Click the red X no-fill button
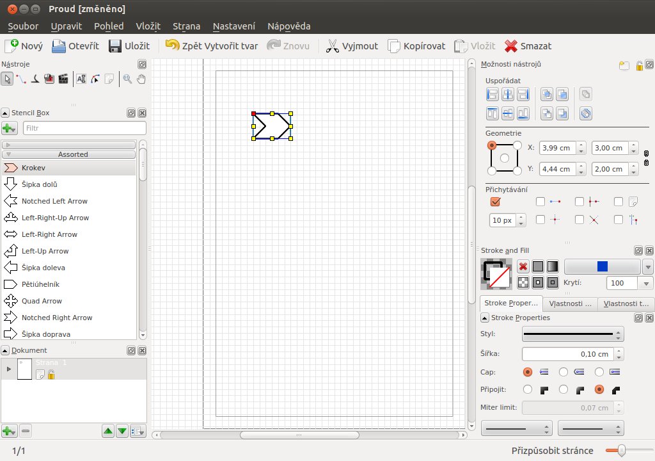The width and height of the screenshot is (655, 461). pyautogui.click(x=523, y=266)
